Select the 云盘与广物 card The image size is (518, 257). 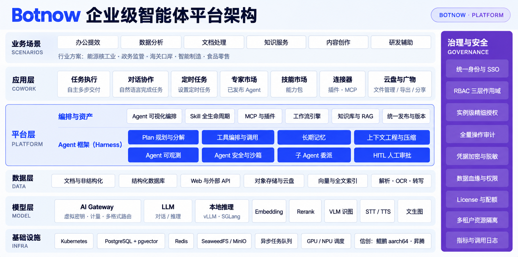tap(400, 84)
